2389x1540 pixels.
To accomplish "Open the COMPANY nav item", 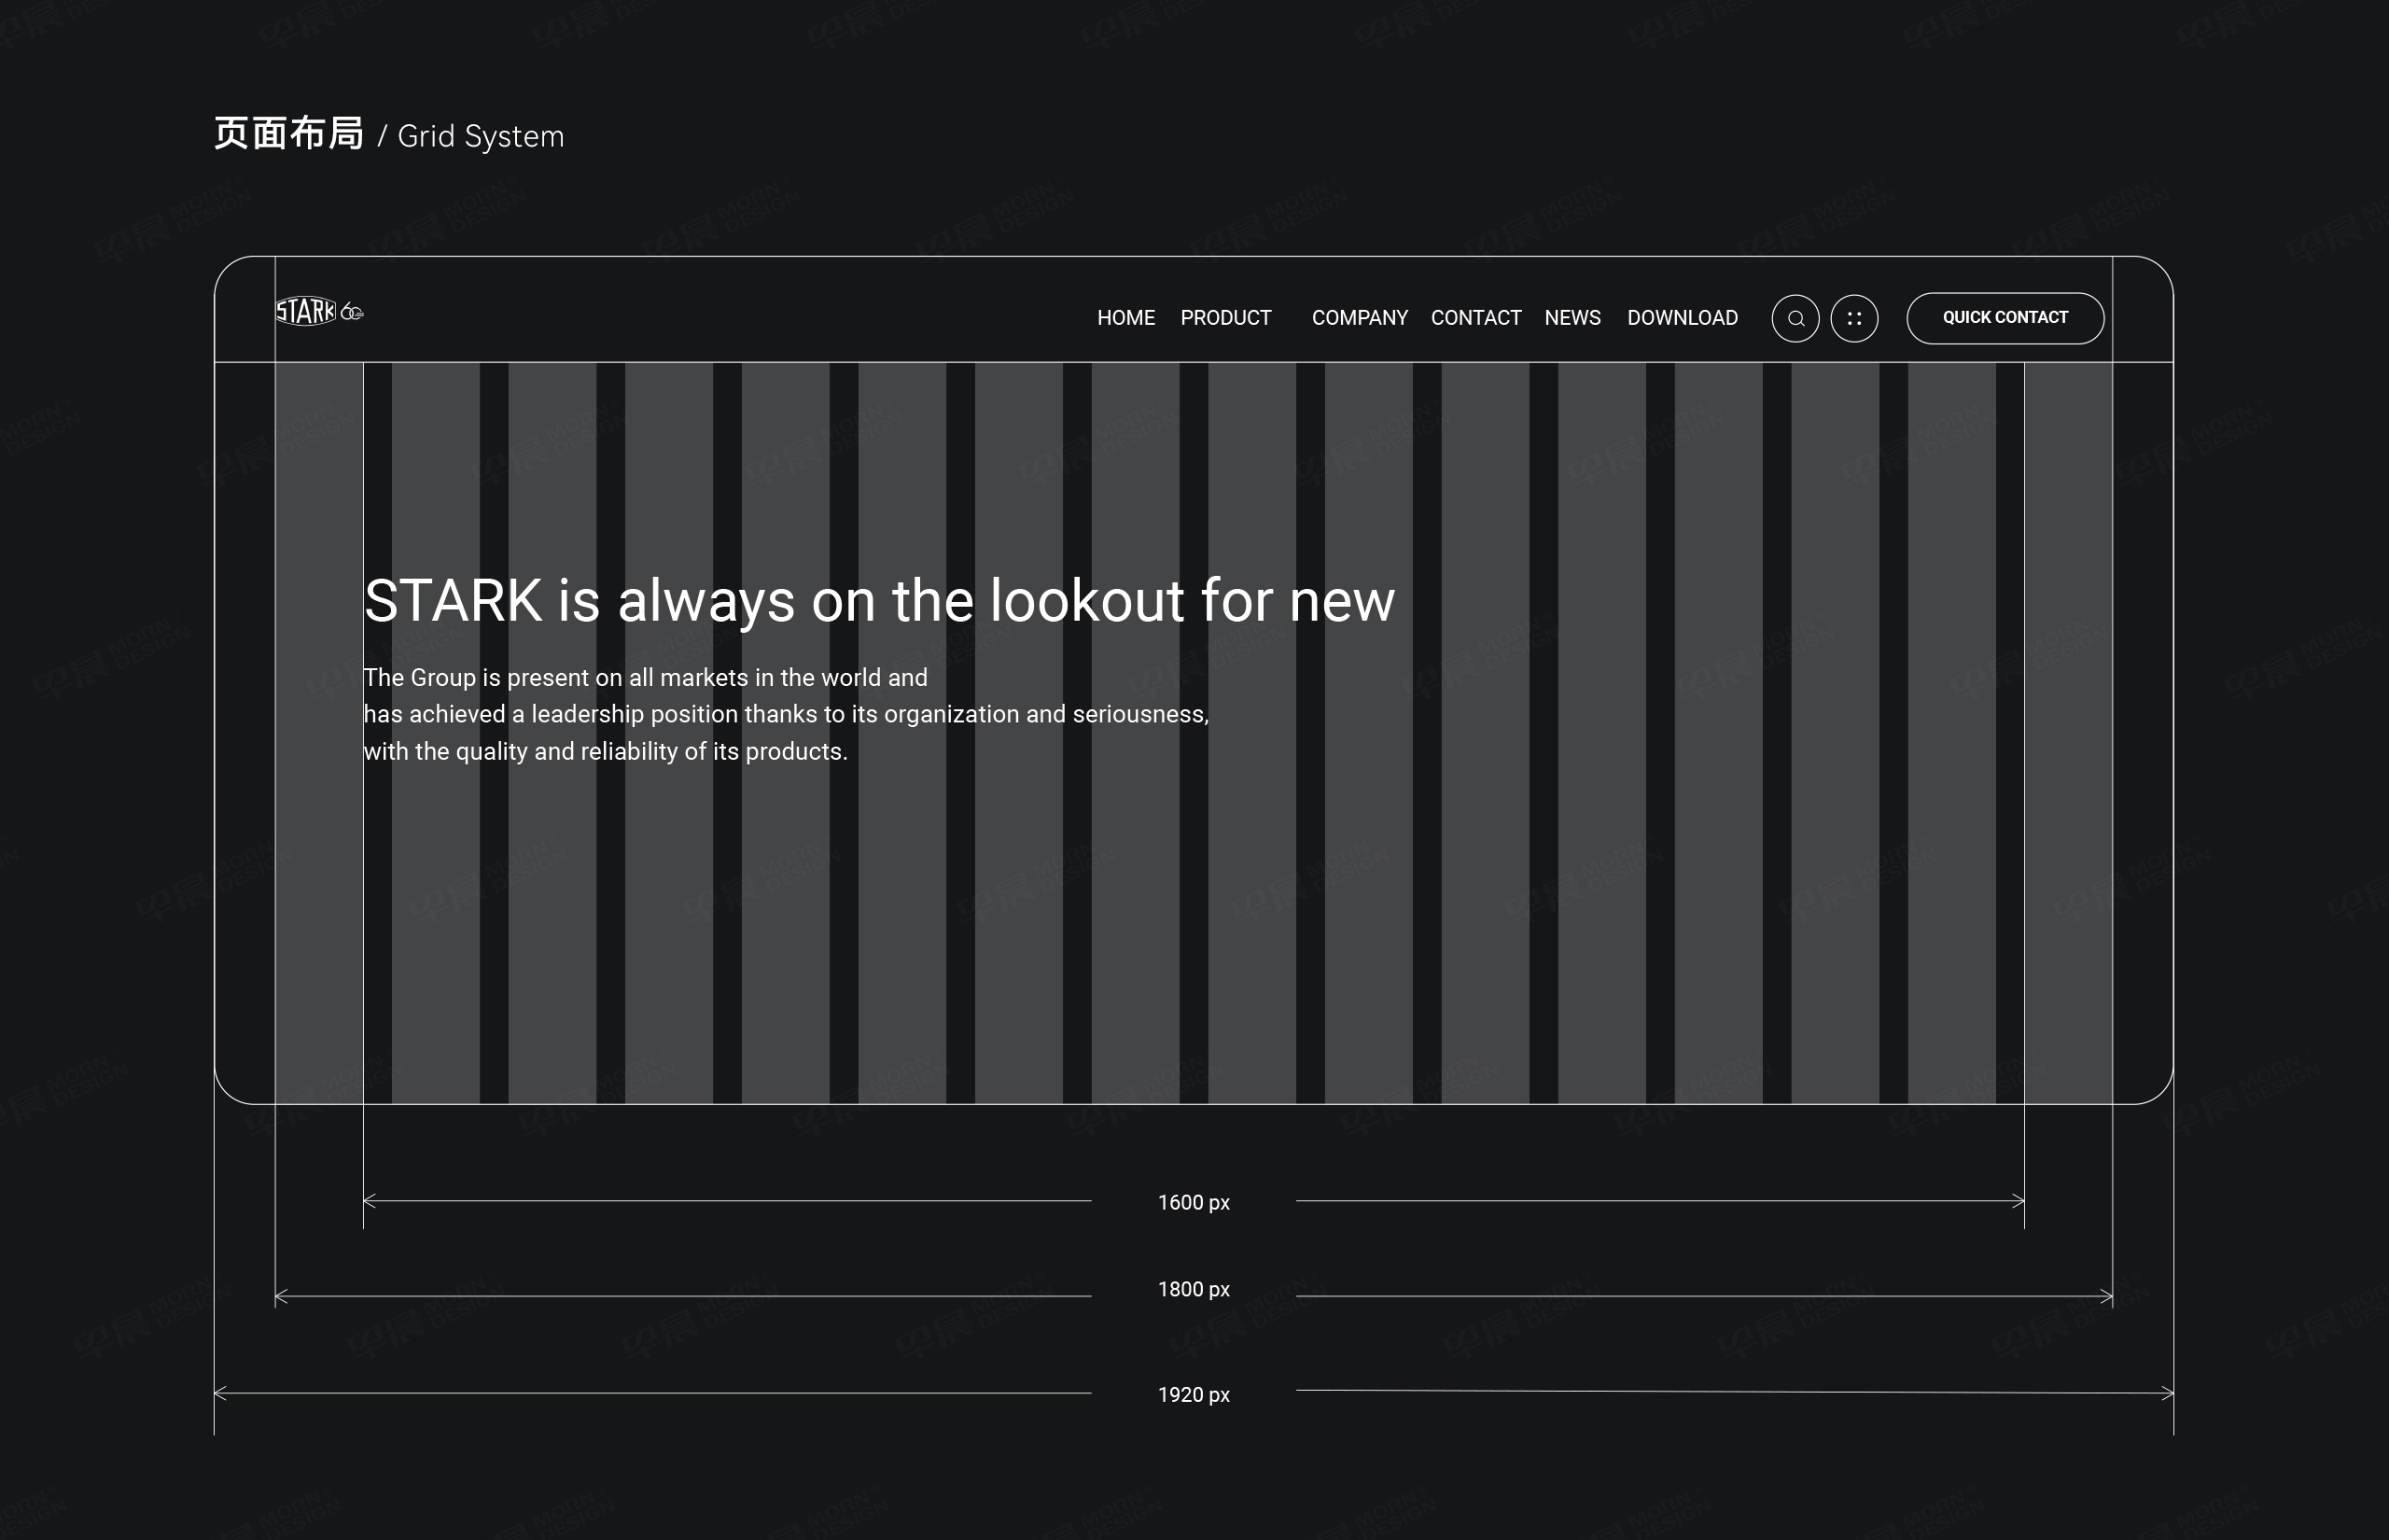I will tap(1360, 318).
